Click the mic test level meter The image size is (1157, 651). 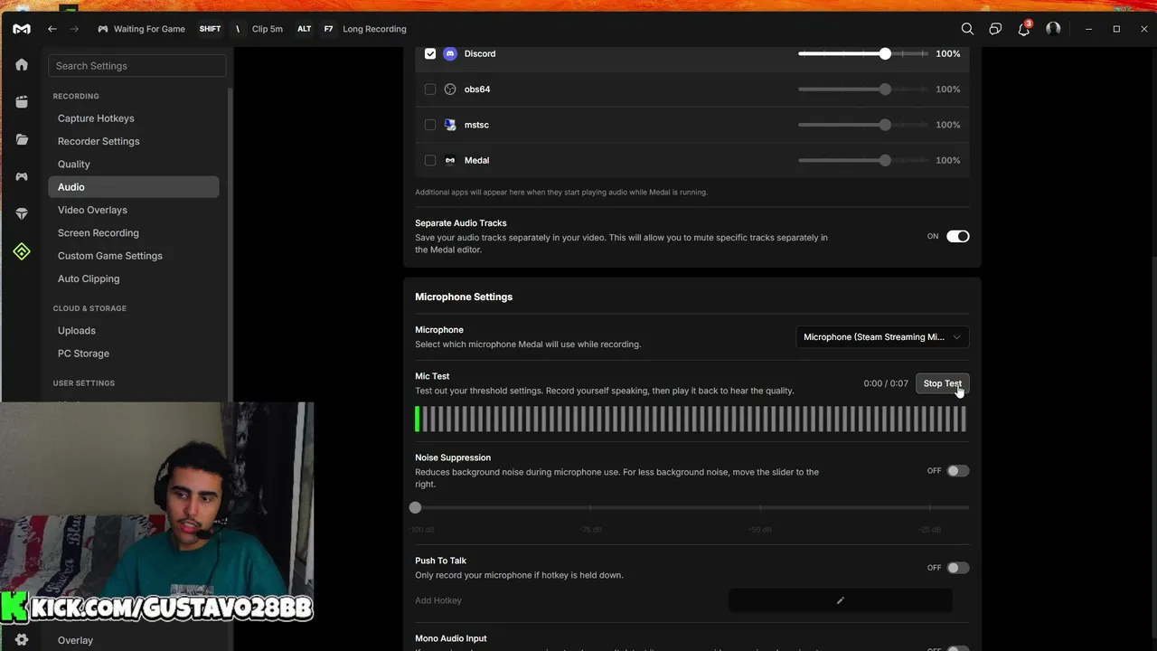coord(691,419)
